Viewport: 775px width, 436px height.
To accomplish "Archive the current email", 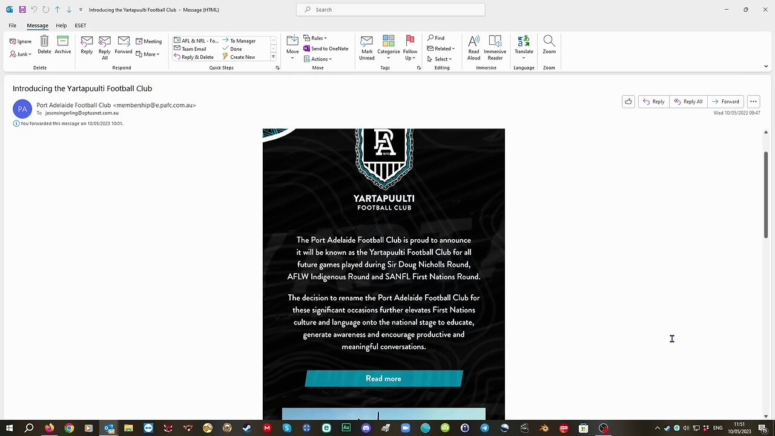I will (x=63, y=45).
